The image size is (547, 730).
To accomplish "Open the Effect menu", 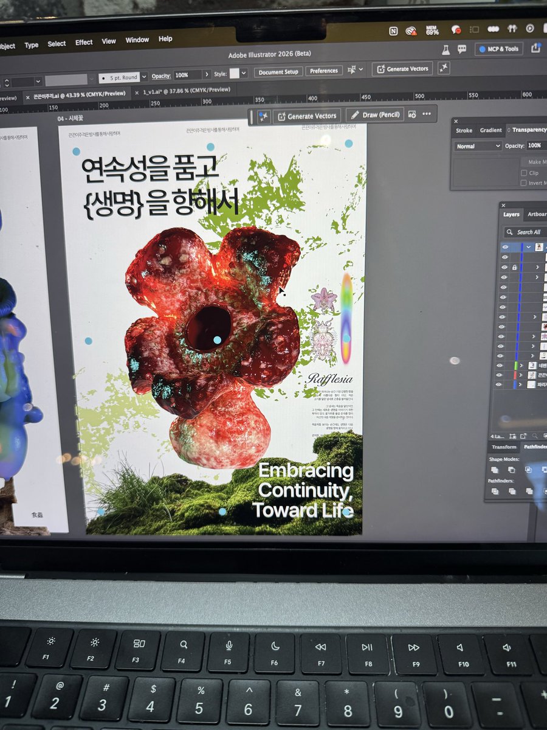I will pyautogui.click(x=84, y=43).
